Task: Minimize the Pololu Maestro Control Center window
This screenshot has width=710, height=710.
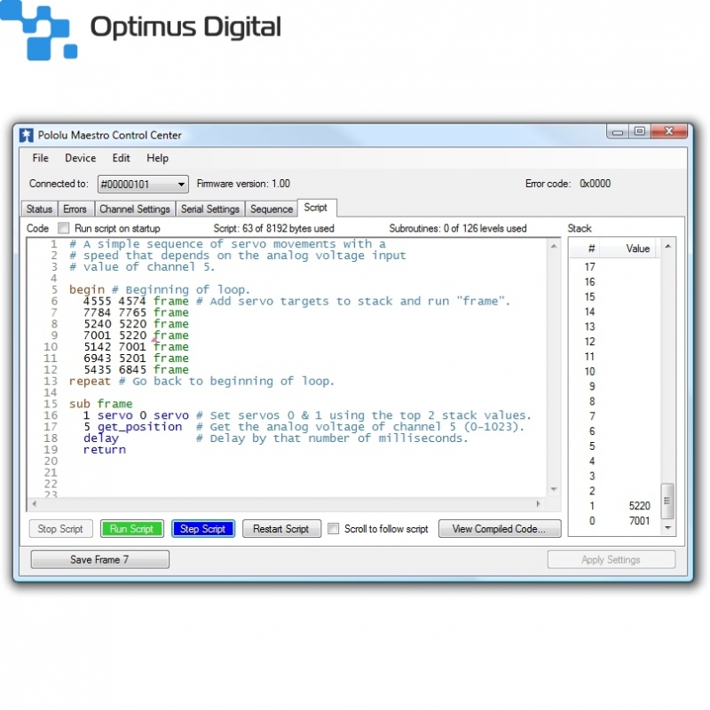Action: pyautogui.click(x=618, y=131)
